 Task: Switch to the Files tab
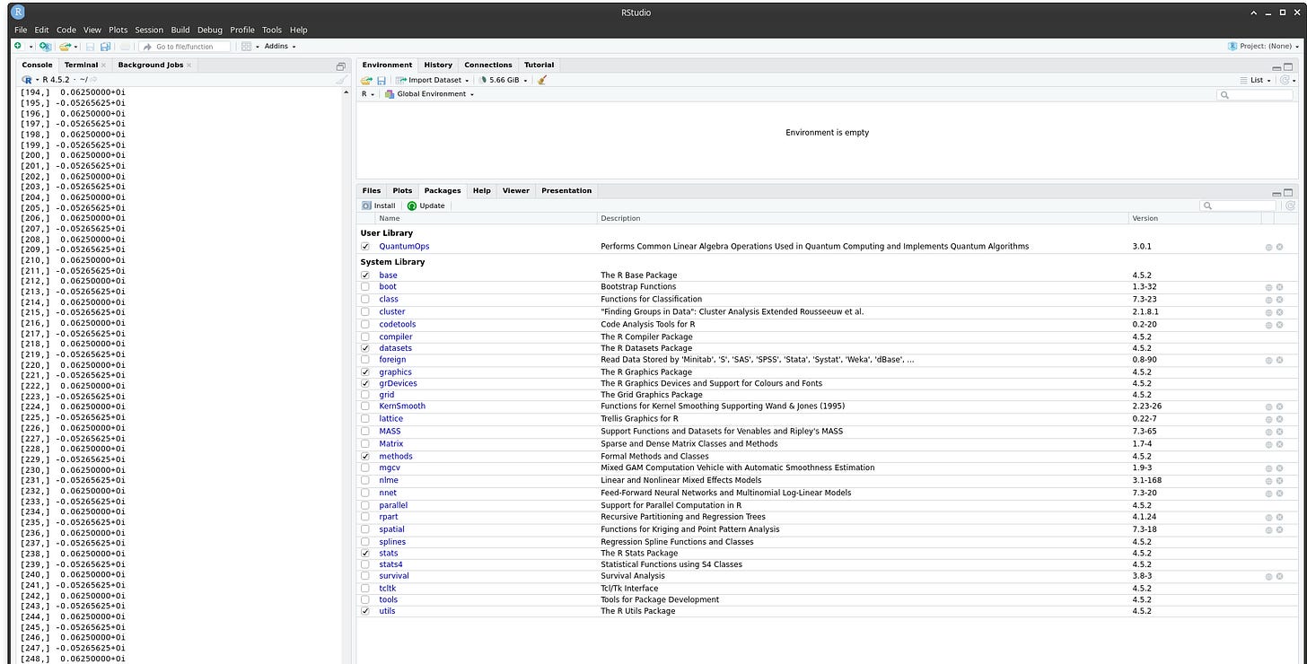372,190
